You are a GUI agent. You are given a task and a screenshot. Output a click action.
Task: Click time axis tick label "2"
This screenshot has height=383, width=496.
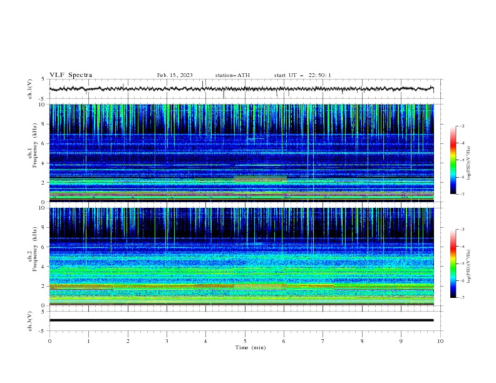point(128,341)
